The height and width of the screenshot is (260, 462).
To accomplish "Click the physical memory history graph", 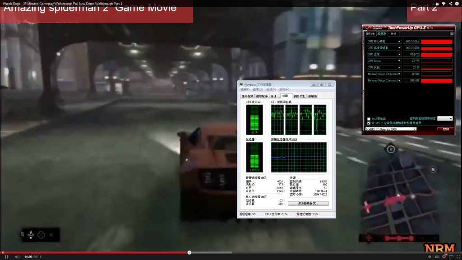I will pos(299,158).
